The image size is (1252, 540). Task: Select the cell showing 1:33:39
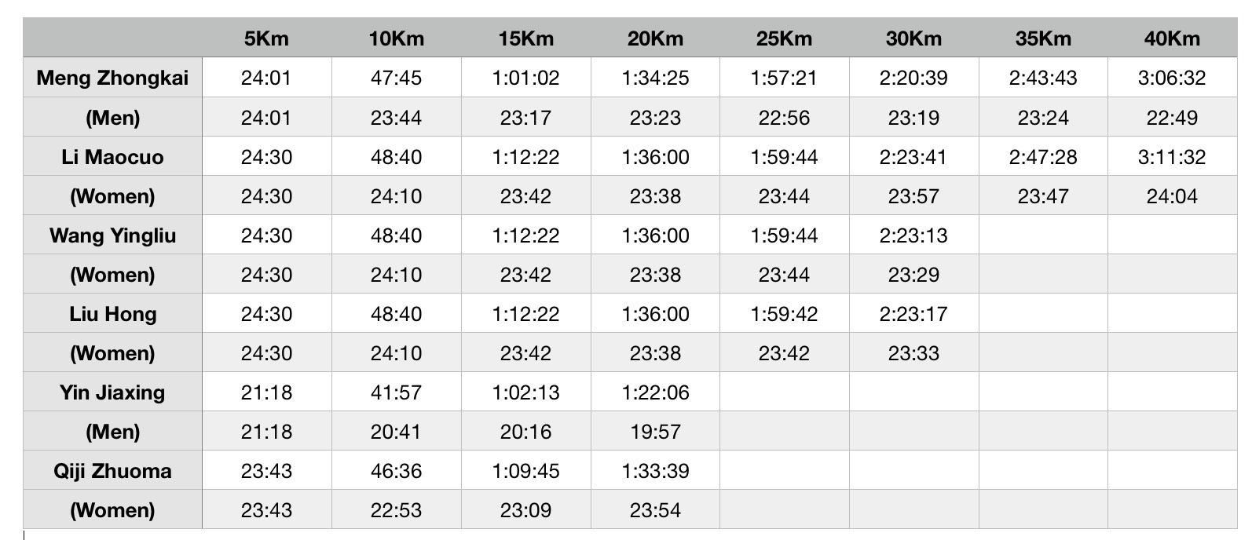[655, 470]
